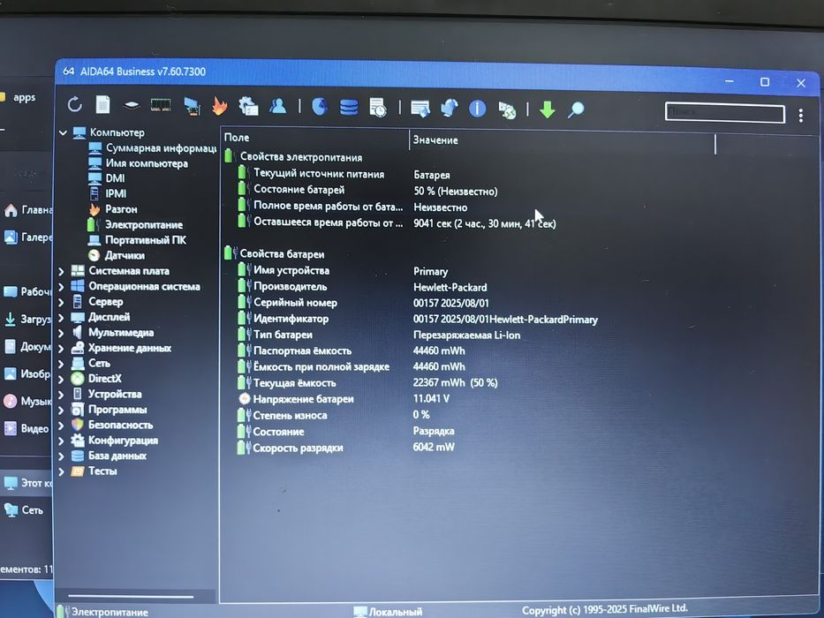Expand the Сеть tree node in AIDA64
The width and height of the screenshot is (824, 618).
(62, 364)
